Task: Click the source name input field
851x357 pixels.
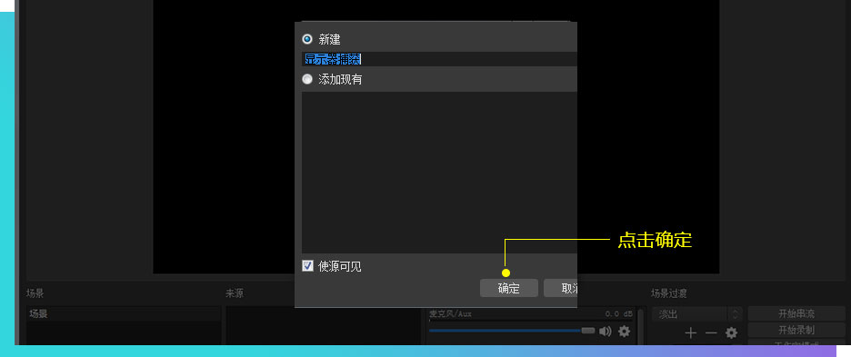Action: tap(439, 59)
